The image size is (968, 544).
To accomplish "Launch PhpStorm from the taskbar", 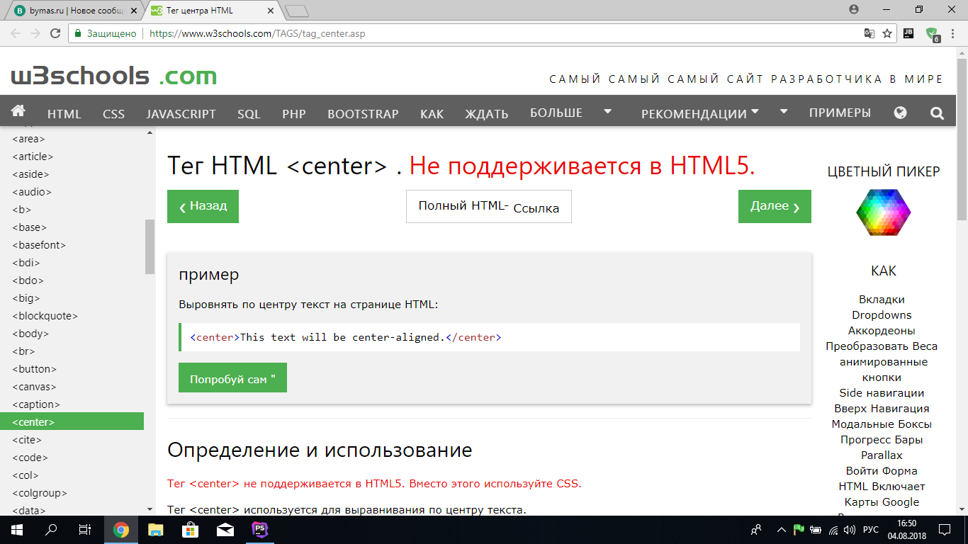I will pos(259,529).
